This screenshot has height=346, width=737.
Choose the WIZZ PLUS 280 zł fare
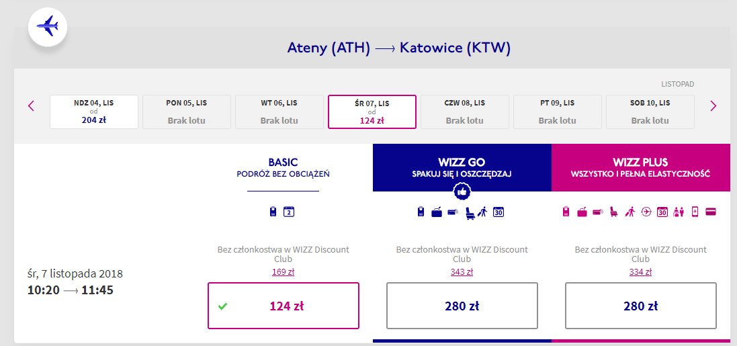tap(640, 306)
